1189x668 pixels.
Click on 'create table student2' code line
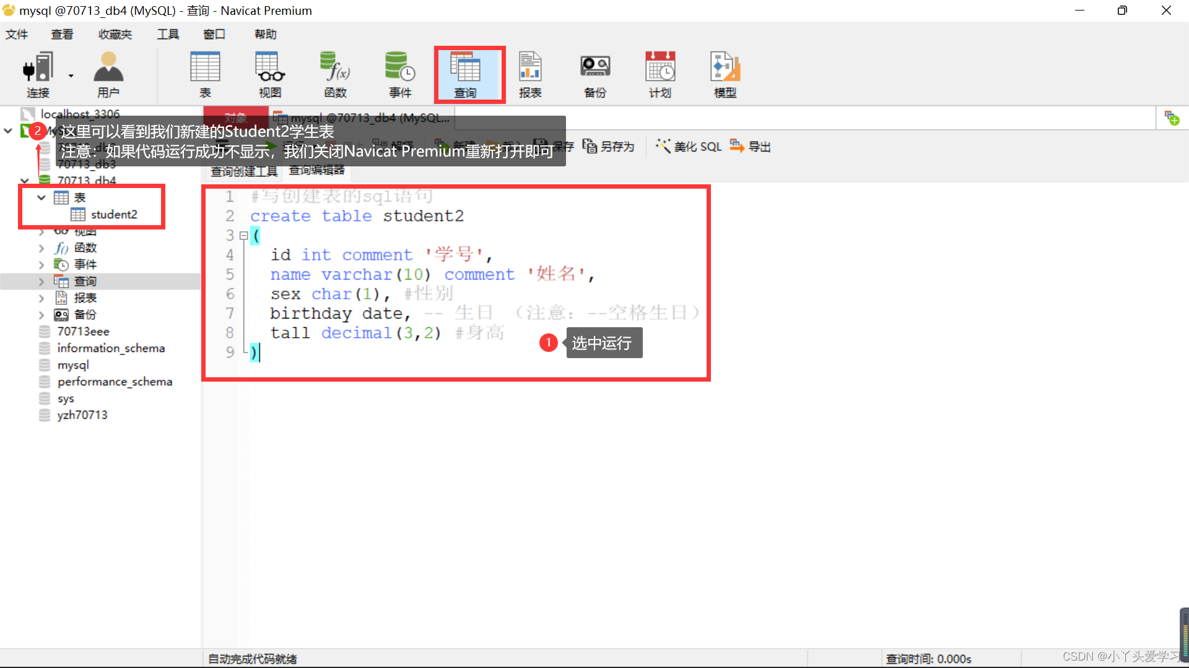pos(357,216)
